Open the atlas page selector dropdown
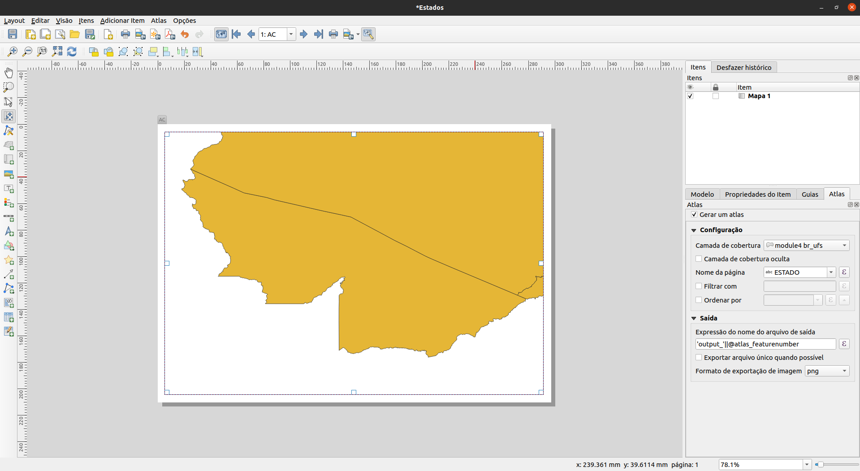The image size is (860, 471). click(291, 34)
